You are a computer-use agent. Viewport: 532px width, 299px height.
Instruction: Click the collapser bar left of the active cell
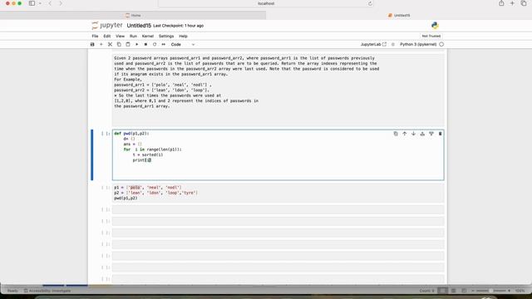point(92,155)
